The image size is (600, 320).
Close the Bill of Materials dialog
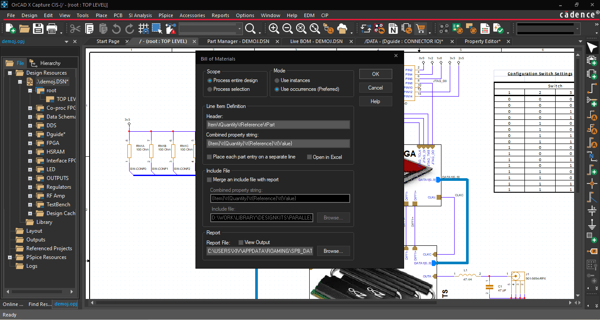(x=396, y=56)
